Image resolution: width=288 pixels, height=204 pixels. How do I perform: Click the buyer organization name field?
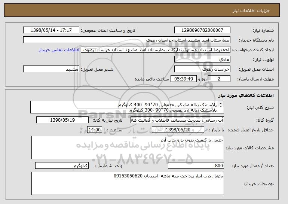127,40
